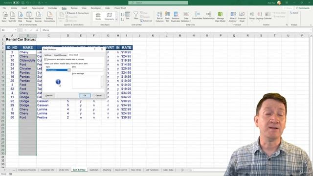Image resolution: width=313 pixels, height=176 pixels.
Task: Open the Sort dialog icon
Action: (x=128, y=16)
